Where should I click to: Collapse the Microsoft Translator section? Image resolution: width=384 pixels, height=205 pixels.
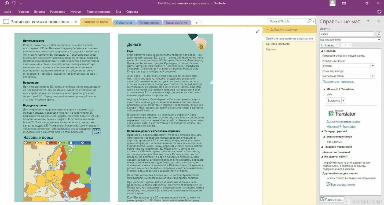[x=324, y=89]
